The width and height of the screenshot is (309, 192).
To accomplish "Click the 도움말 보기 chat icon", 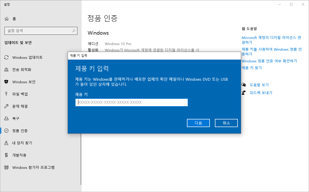I will (x=244, y=85).
